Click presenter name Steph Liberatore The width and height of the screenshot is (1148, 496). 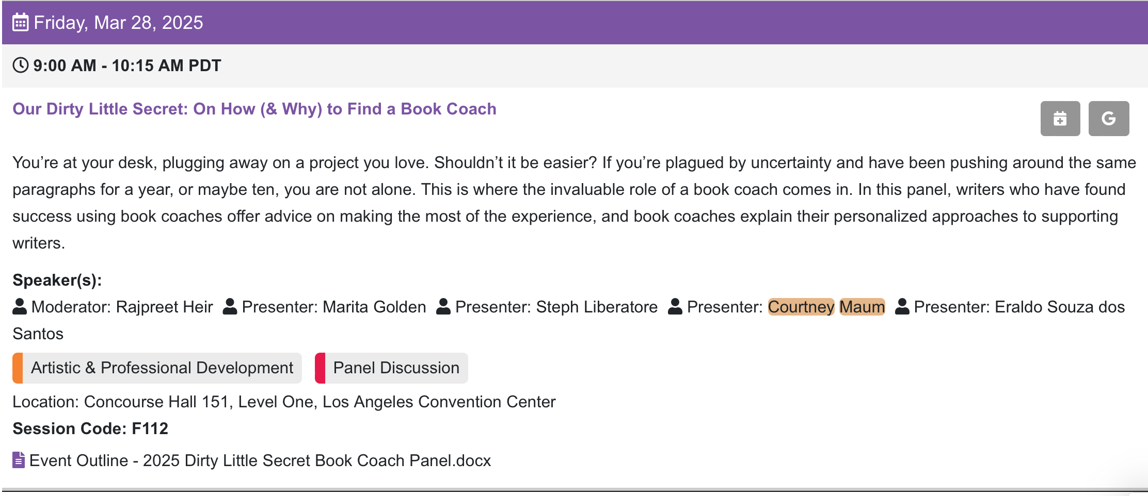(597, 307)
